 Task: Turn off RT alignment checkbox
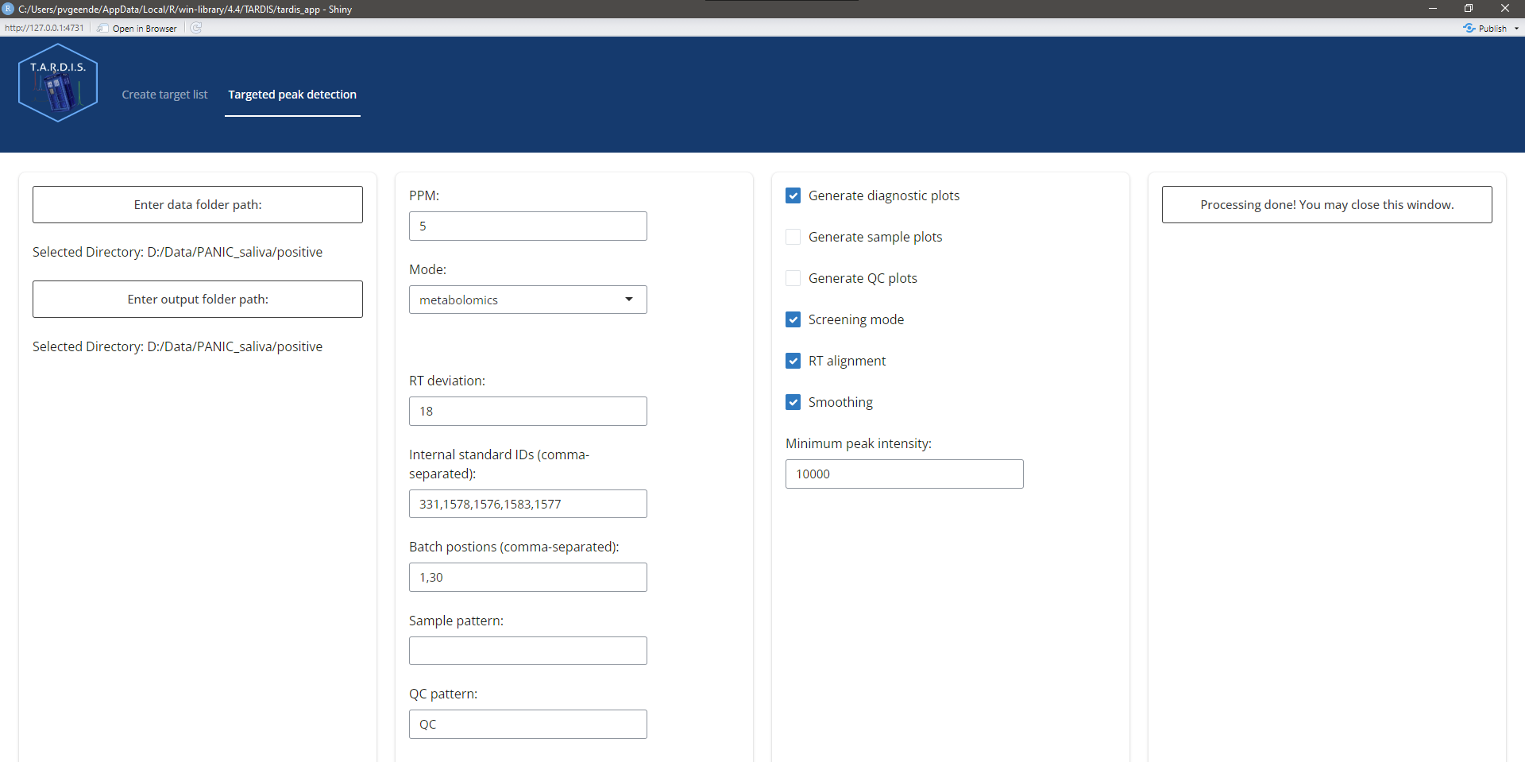[x=793, y=361]
